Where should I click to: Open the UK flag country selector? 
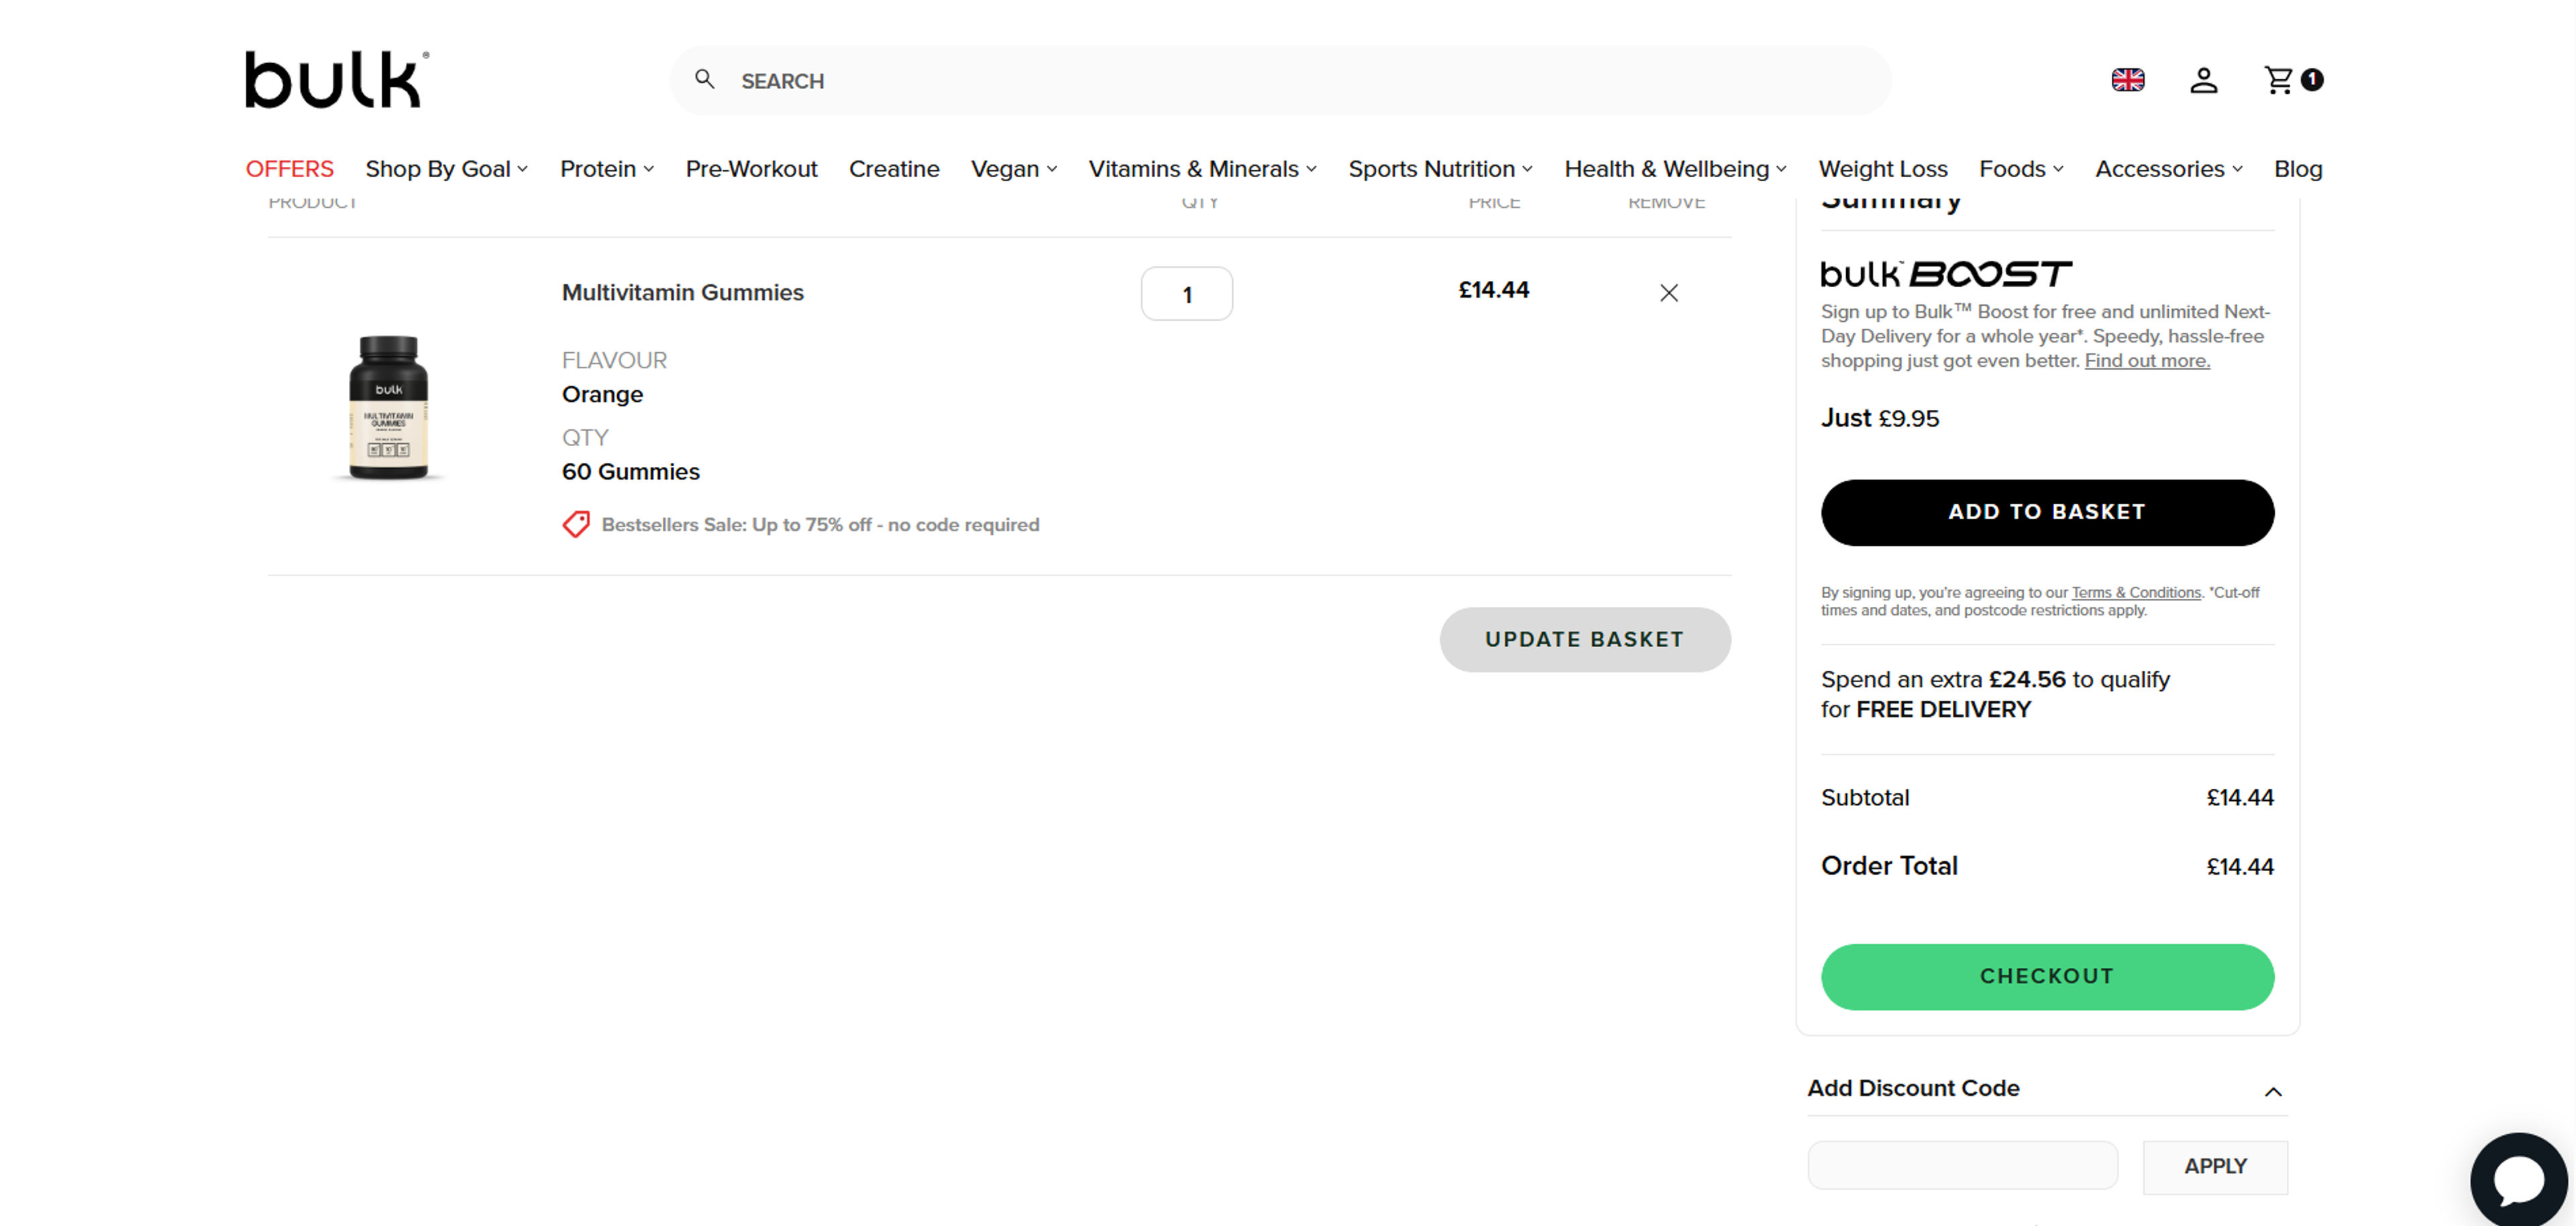coord(2127,80)
